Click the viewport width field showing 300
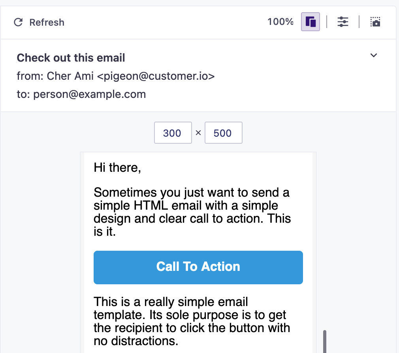The width and height of the screenshot is (399, 353). [173, 133]
